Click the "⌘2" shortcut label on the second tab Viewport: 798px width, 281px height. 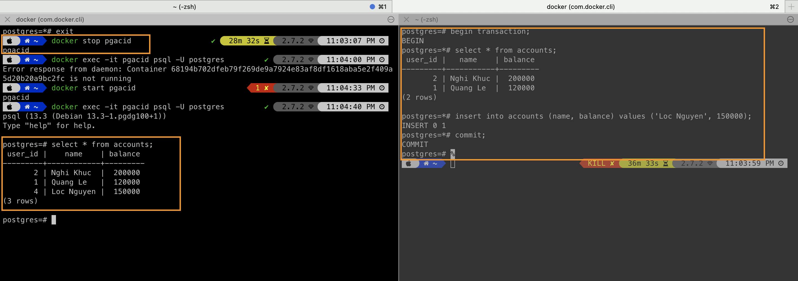[x=774, y=6]
